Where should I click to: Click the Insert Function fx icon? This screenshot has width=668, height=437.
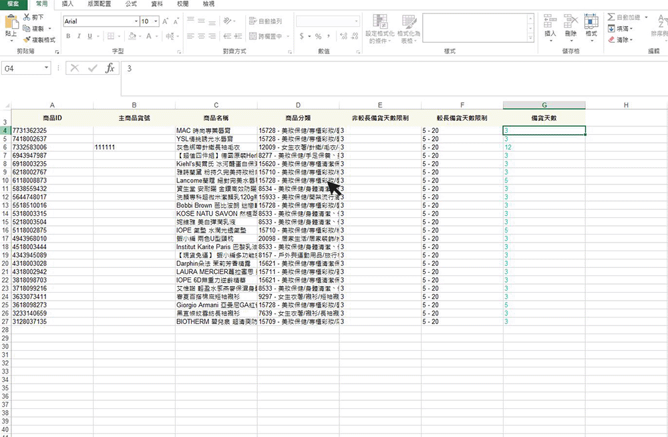[x=110, y=68]
